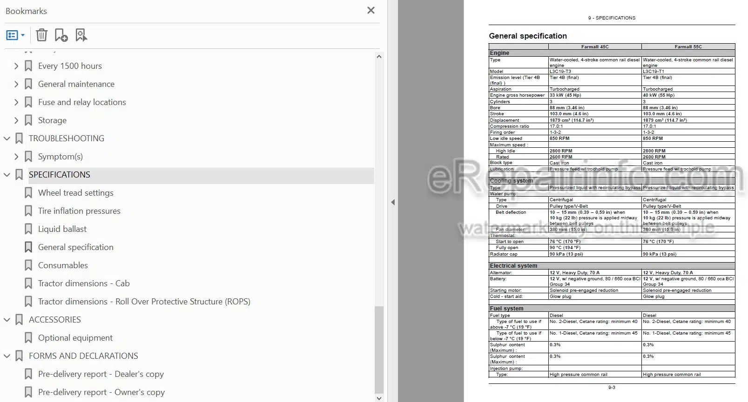Go to Tire inflation pressures

(x=79, y=211)
